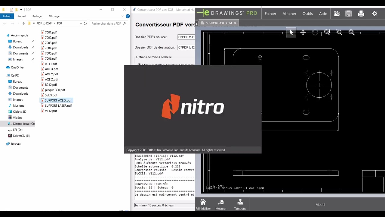Click the eDrawings save icon
The image size is (385, 217).
point(348,14)
